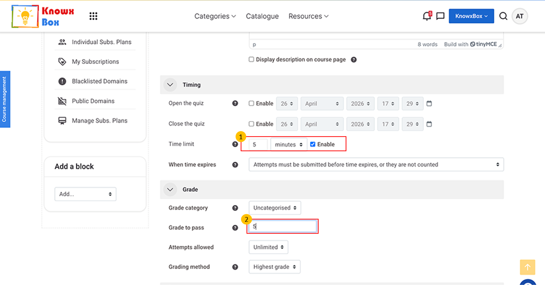Click the Blacklisted Domains alert icon

coord(62,81)
